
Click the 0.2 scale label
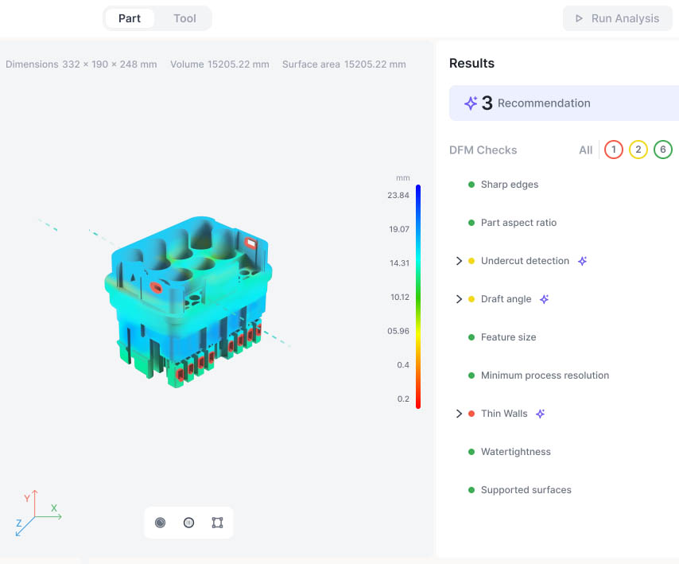point(403,399)
